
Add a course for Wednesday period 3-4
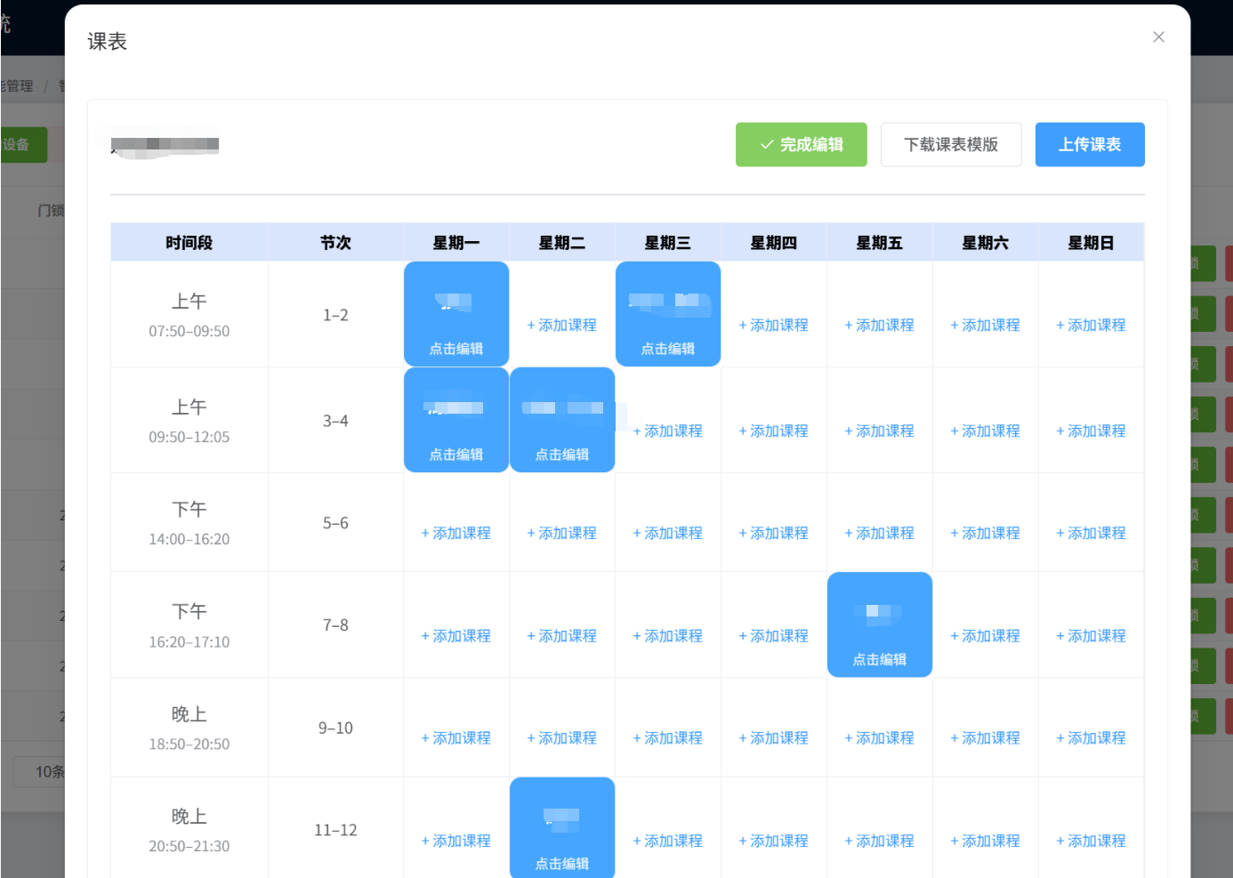point(668,431)
